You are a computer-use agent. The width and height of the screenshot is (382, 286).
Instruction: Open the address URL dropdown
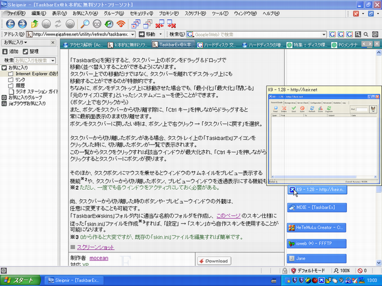click(133, 34)
